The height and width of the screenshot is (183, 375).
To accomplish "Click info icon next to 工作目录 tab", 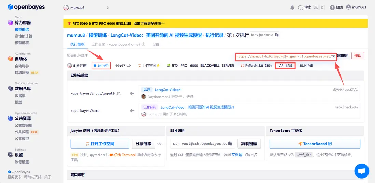I will tap(144, 44).
